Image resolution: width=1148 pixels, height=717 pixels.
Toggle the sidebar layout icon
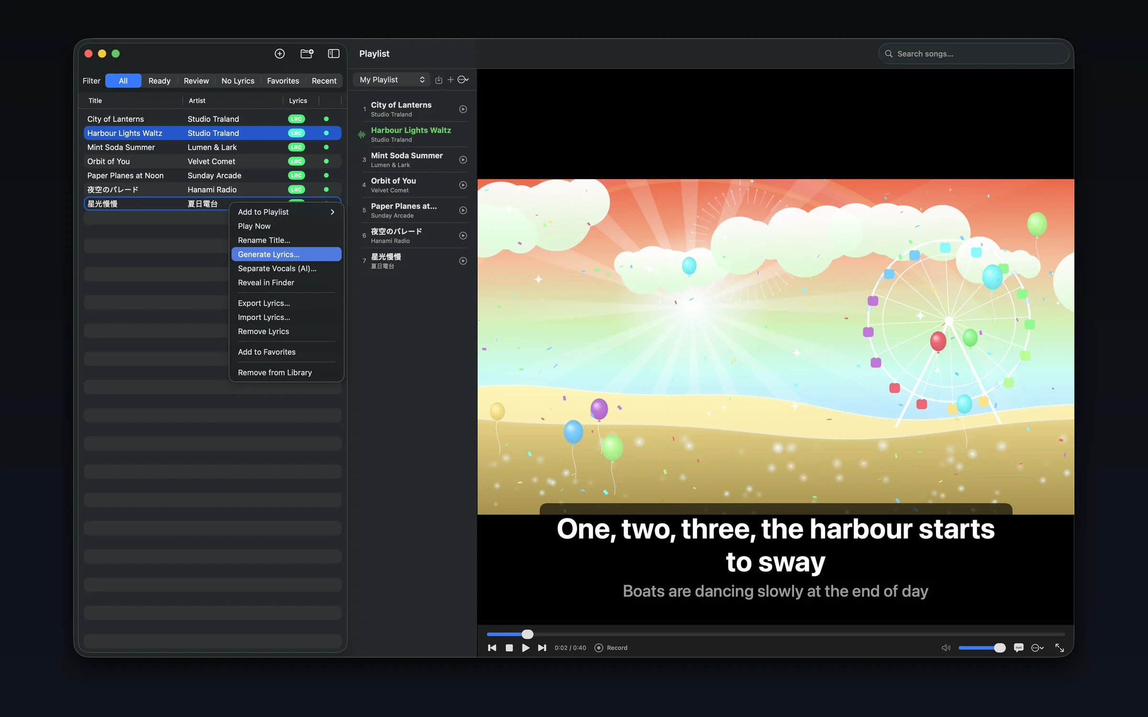333,54
